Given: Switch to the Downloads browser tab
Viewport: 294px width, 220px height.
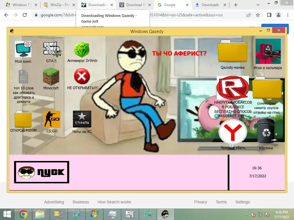Looking at the screenshot, I should tap(210, 5).
